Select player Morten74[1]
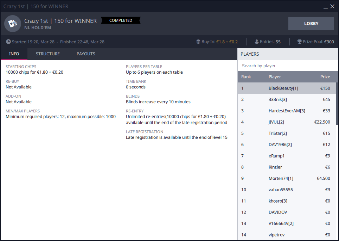The image size is (339, 241). 287,178
